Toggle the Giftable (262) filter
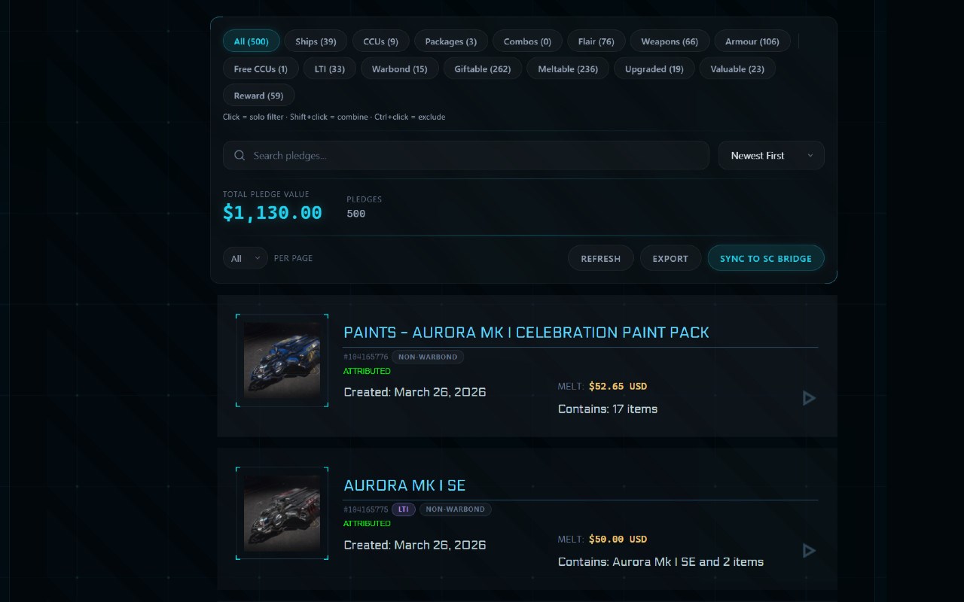 coord(482,68)
